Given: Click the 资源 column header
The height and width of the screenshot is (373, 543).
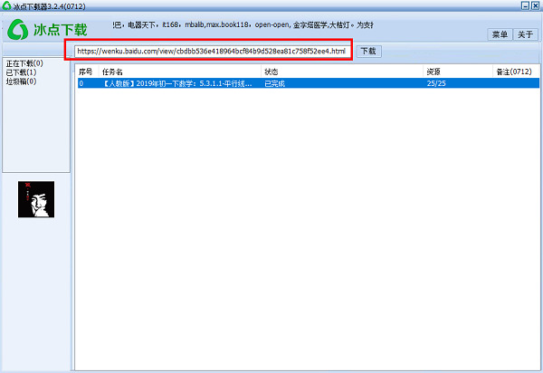Looking at the screenshot, I should (x=433, y=72).
